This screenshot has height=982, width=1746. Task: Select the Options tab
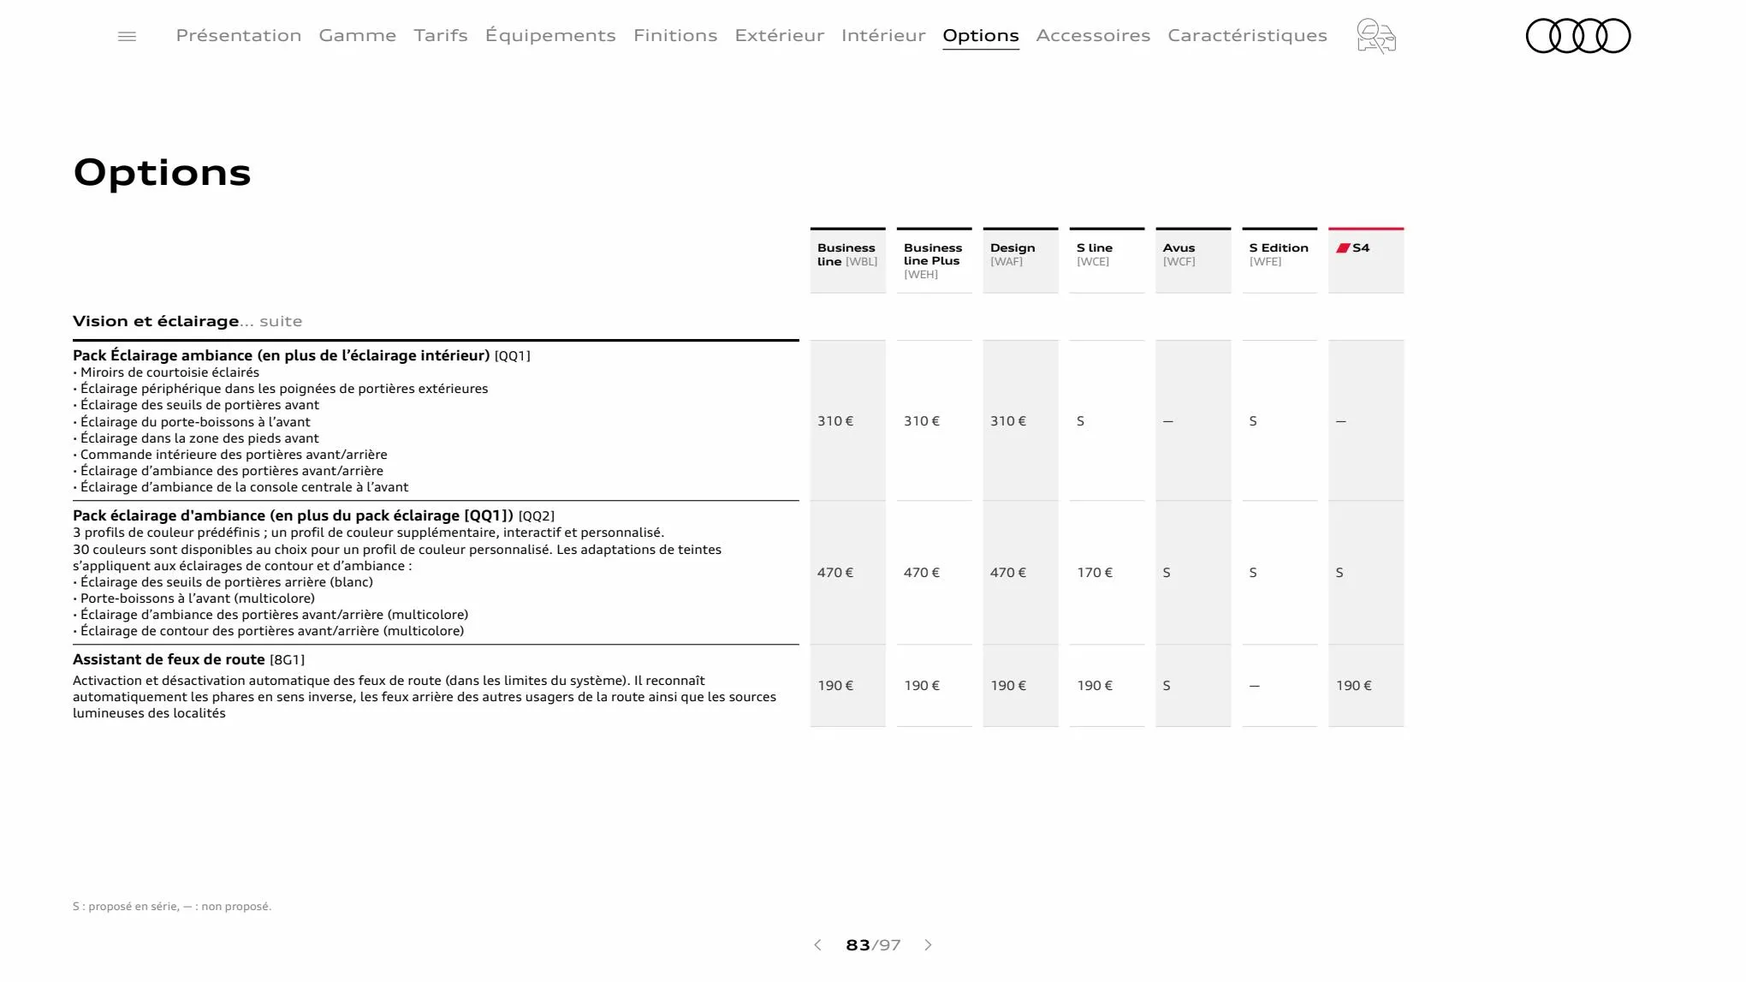[981, 36]
